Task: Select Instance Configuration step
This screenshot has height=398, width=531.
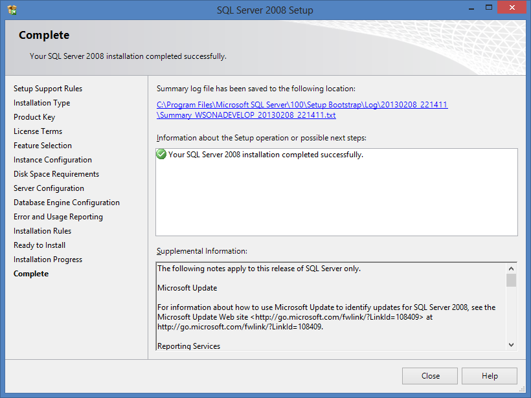Action: click(52, 159)
